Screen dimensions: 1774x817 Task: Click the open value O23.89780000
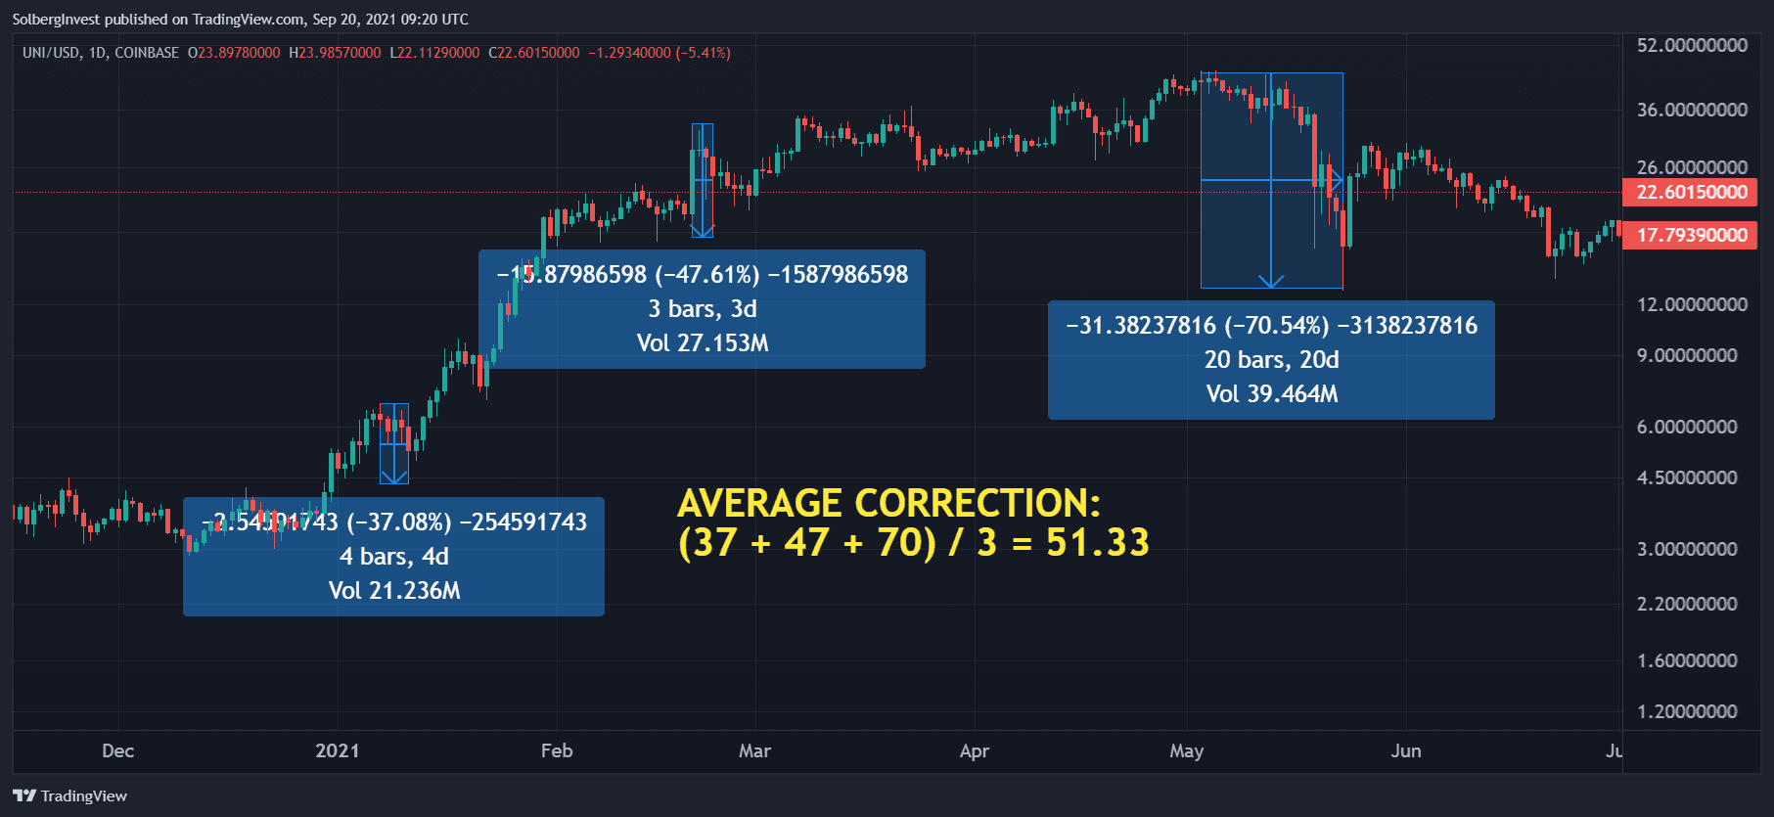[234, 53]
